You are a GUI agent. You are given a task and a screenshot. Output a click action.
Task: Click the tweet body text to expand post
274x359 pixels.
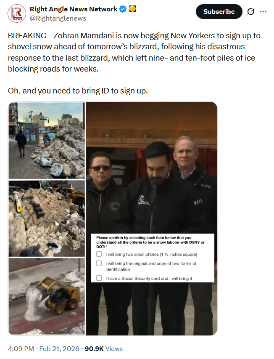(134, 52)
